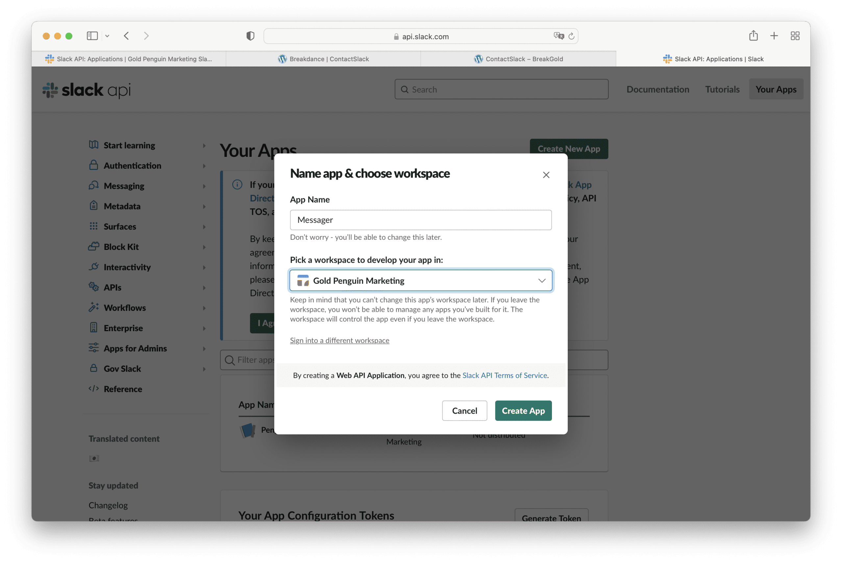Viewport: 842px width, 563px height.
Task: Click the Workflows wand icon
Action: [x=93, y=307]
